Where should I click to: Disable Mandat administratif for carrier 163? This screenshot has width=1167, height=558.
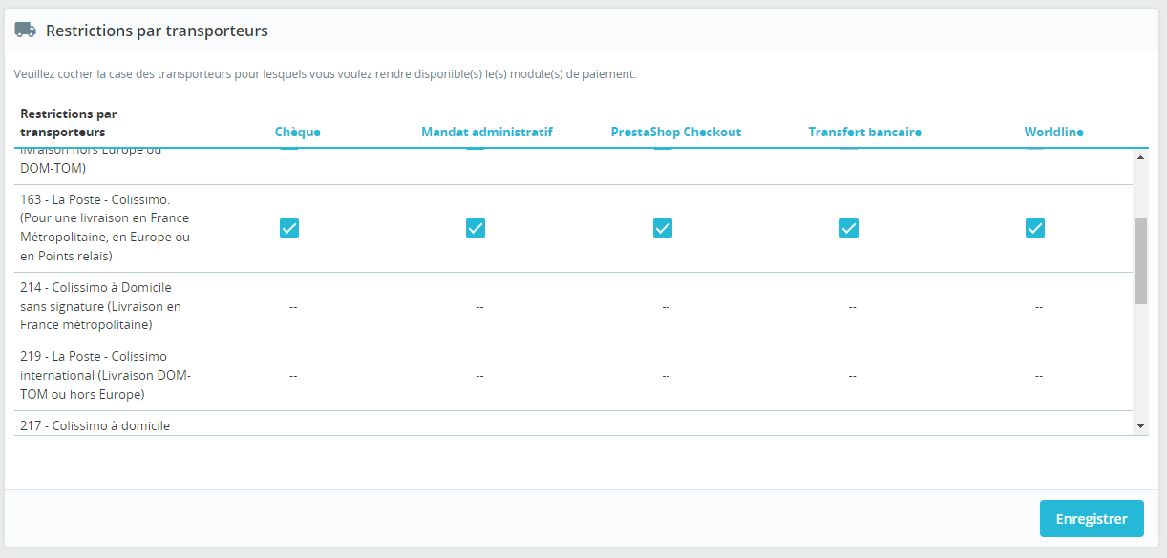pyautogui.click(x=476, y=228)
